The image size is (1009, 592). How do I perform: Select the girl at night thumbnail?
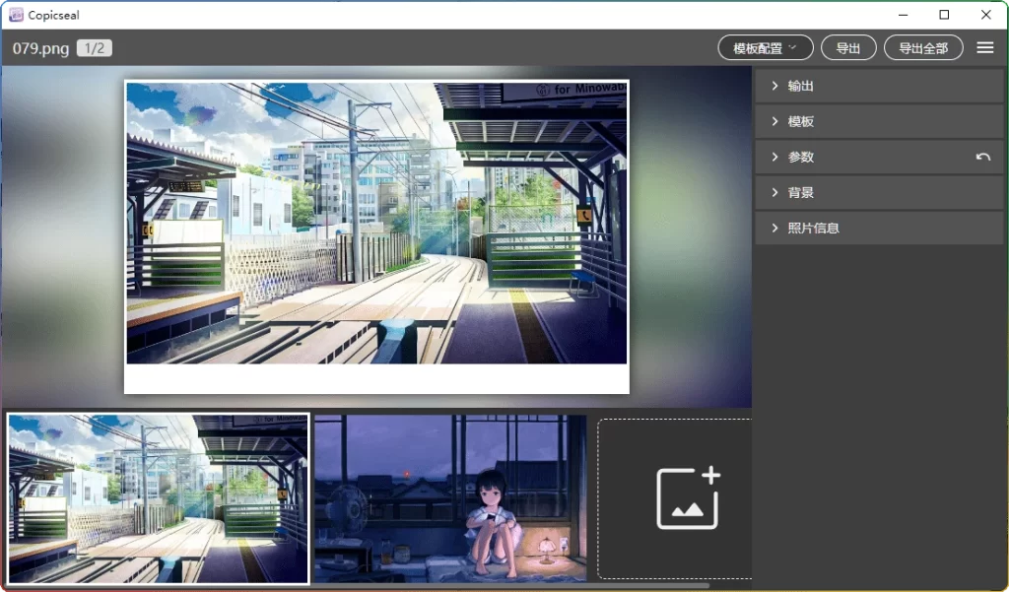pyautogui.click(x=450, y=498)
